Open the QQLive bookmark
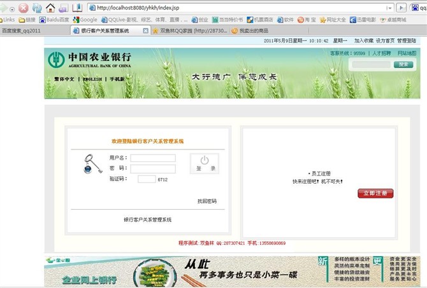Screen dimensions: 427x288 (x=144, y=20)
